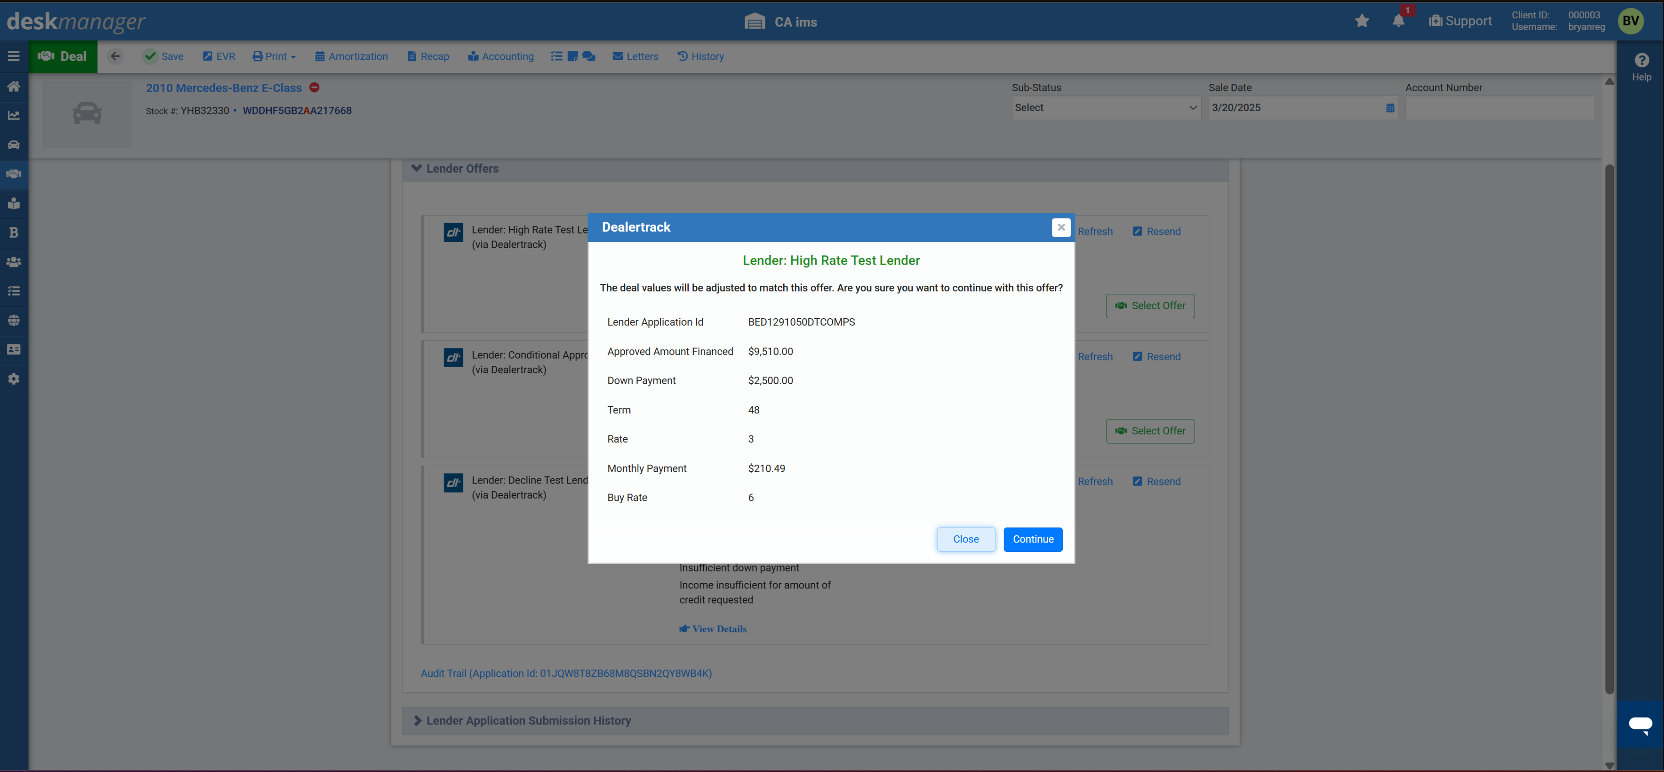Open View Details for the declined offer
The width and height of the screenshot is (1664, 772).
coord(713,629)
